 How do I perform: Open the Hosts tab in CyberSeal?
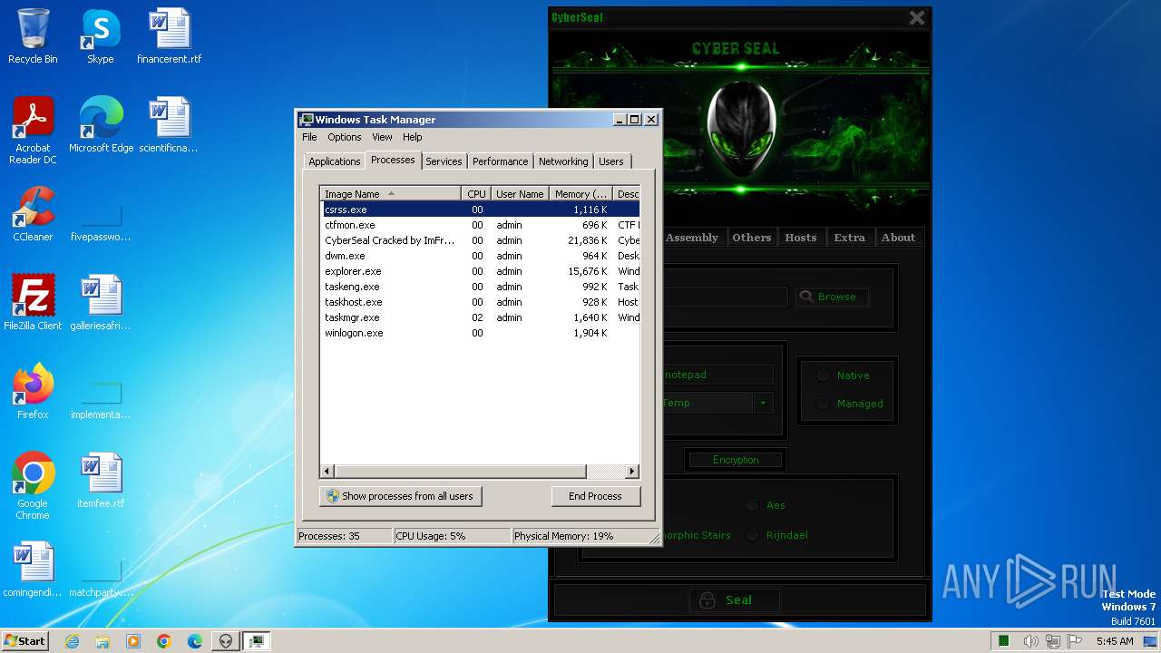pos(801,238)
